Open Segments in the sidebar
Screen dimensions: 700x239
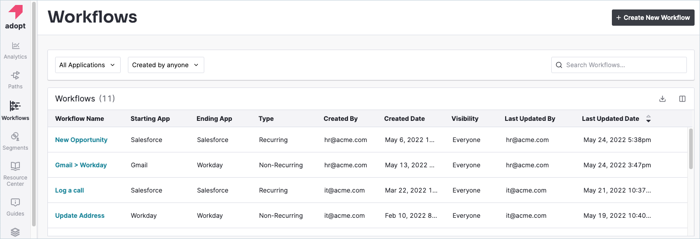(x=15, y=141)
